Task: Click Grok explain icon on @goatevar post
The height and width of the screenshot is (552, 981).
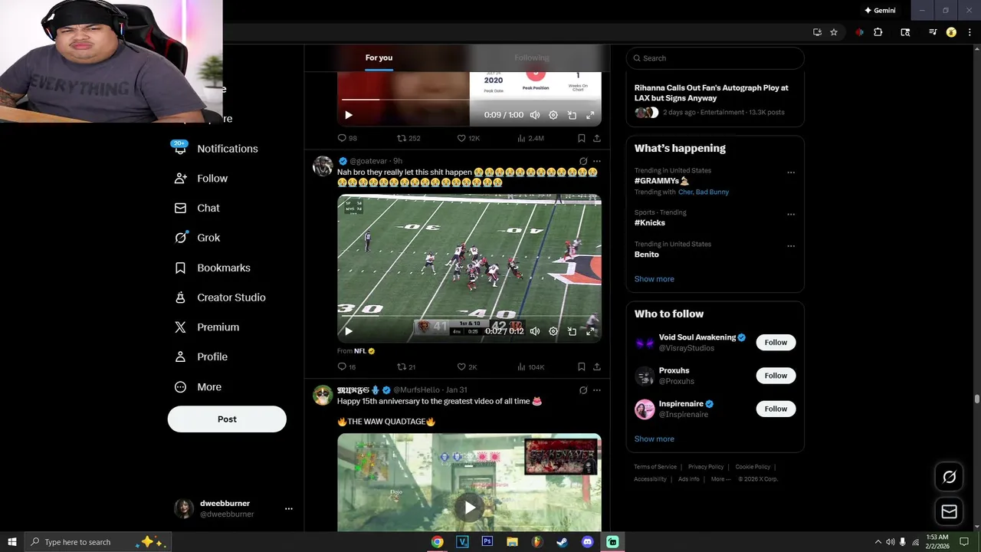Action: pos(583,161)
